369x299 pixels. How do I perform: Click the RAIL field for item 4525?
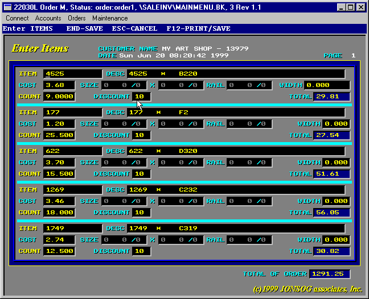(249, 85)
